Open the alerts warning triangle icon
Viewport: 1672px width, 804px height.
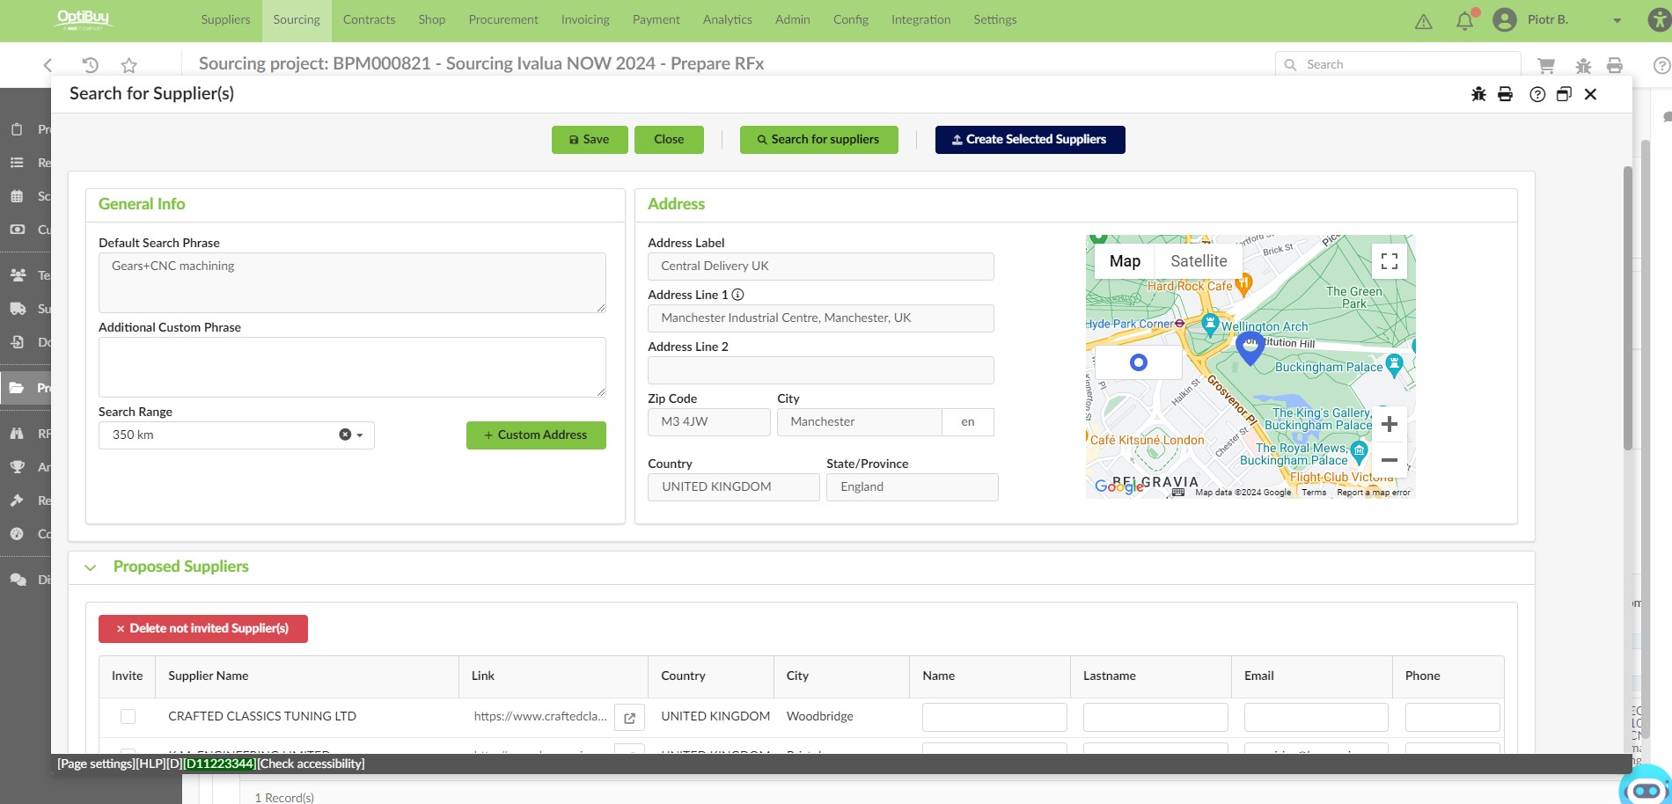pyautogui.click(x=1423, y=21)
